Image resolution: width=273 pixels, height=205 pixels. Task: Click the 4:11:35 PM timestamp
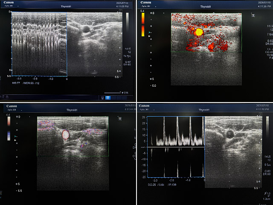(264, 6)
